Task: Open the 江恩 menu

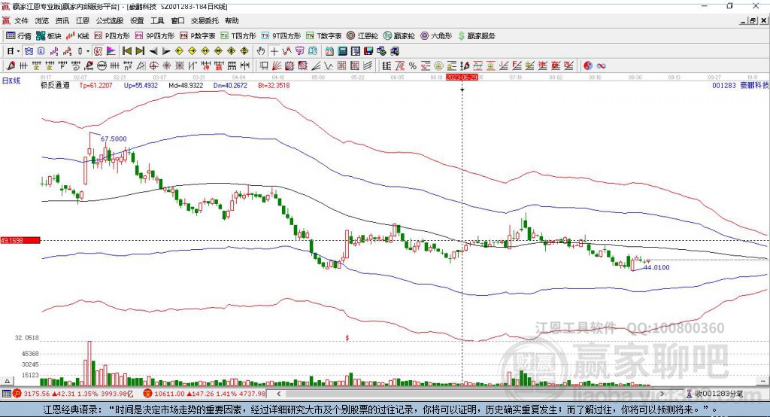Action: pyautogui.click(x=83, y=20)
